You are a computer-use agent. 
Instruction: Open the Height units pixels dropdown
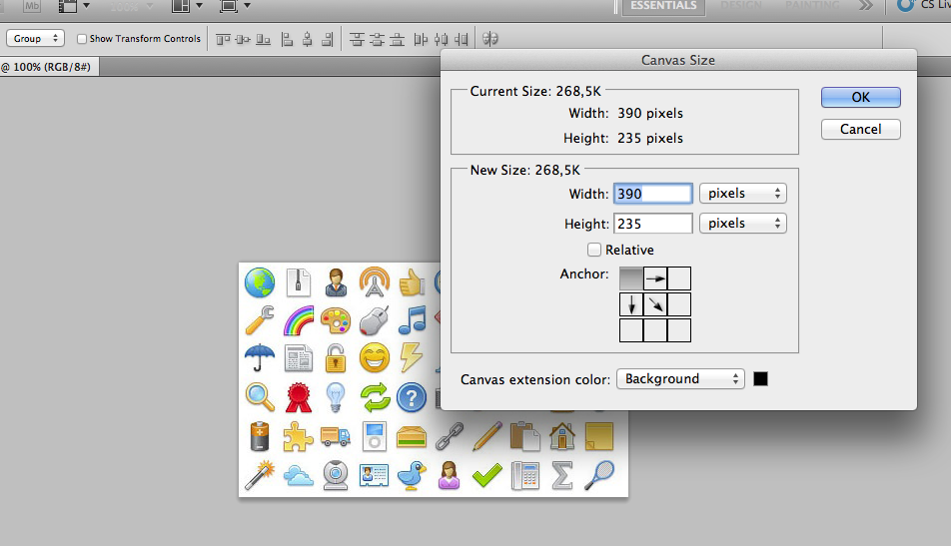click(x=742, y=224)
